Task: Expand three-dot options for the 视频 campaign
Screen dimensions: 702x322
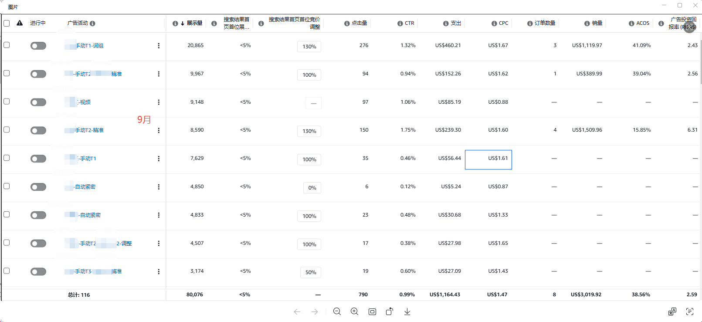Action: coord(159,102)
